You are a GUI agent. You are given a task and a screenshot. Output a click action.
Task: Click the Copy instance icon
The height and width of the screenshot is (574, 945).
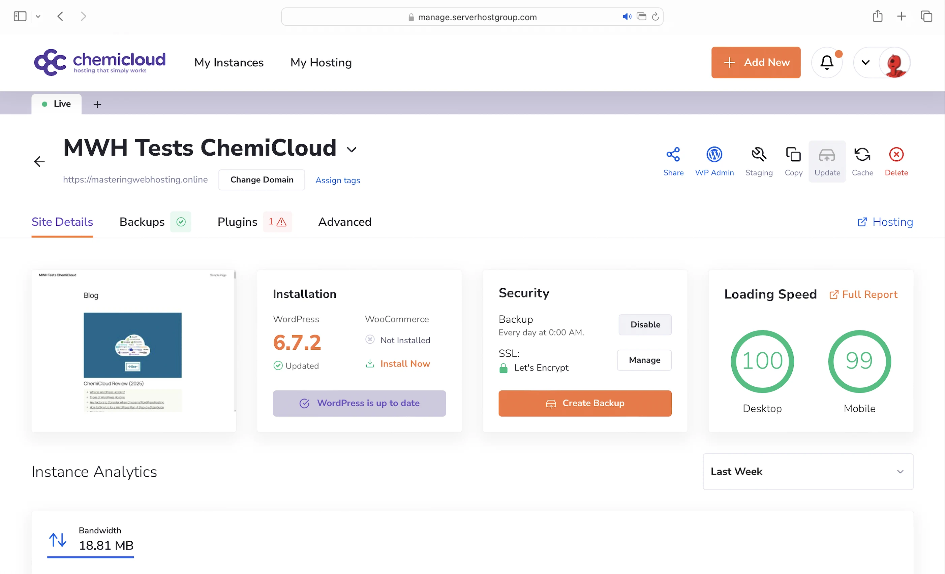point(793,155)
